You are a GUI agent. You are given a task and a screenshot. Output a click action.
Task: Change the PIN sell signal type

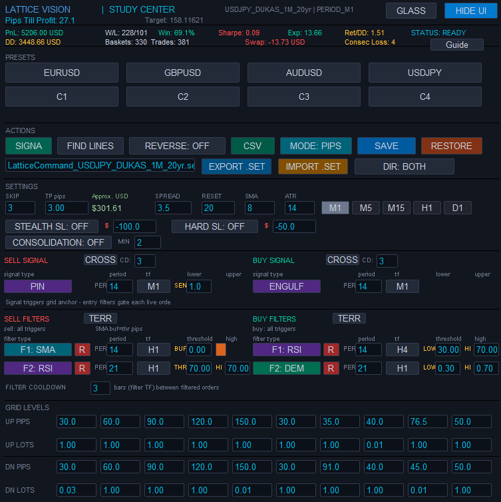click(38, 286)
